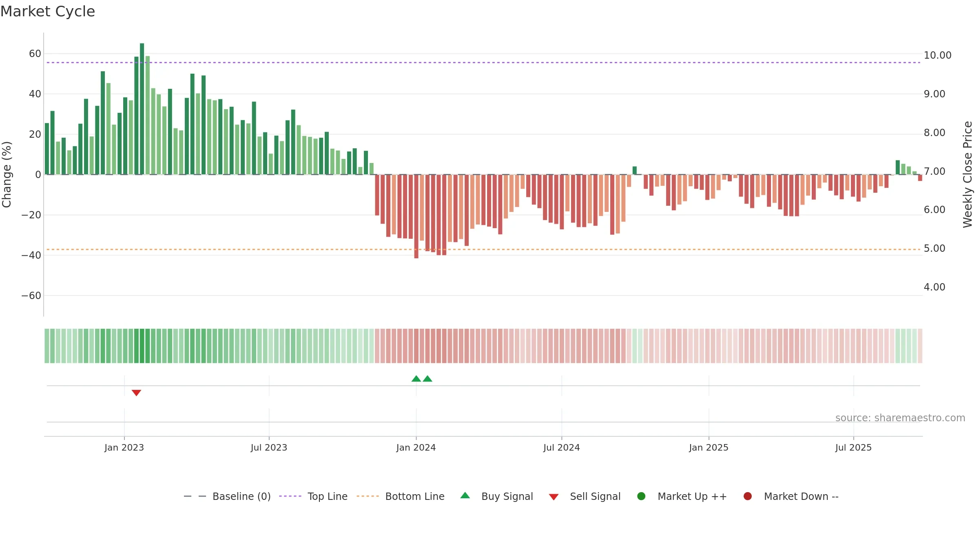The width and height of the screenshot is (979, 550).
Task: Click the lowest red bar below the bottom line
Action: click(x=416, y=216)
